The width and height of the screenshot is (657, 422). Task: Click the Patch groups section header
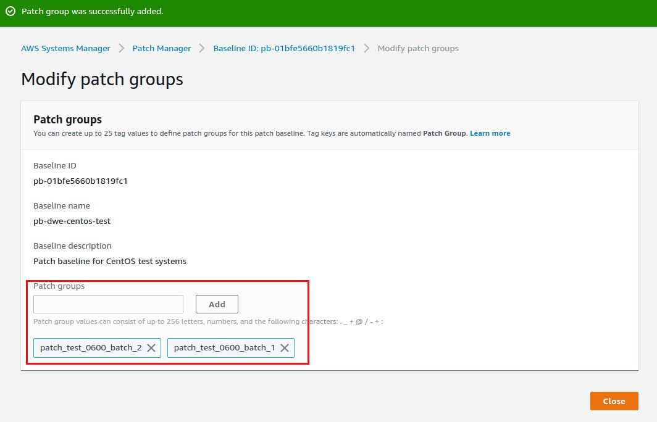coord(67,120)
